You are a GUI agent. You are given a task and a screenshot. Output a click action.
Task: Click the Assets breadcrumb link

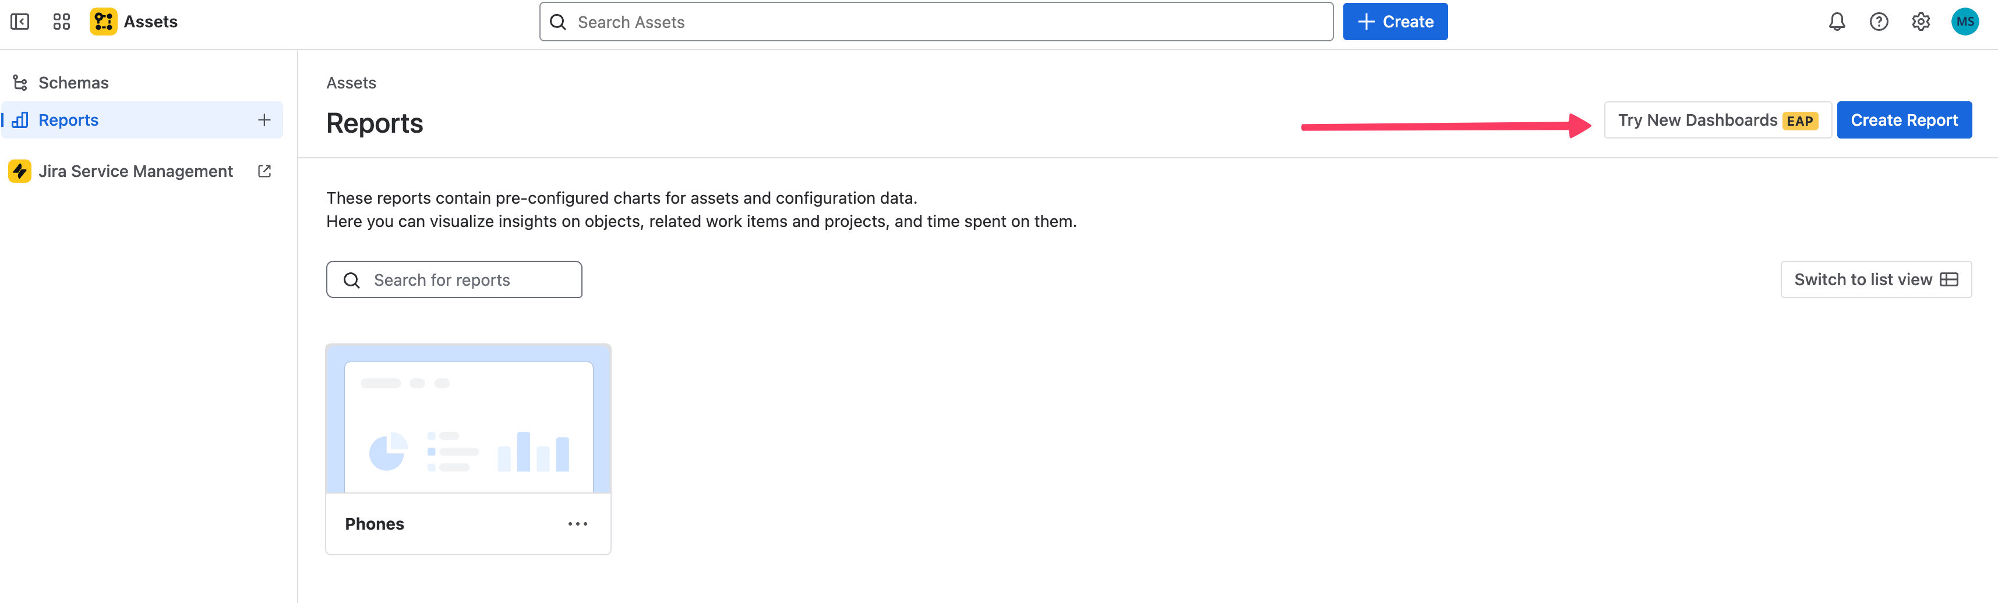(x=351, y=83)
